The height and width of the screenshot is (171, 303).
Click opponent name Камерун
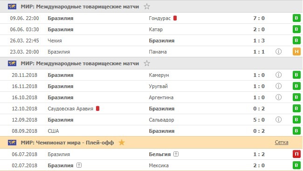(159, 75)
